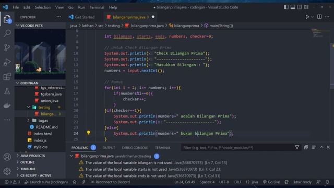Open the notifications bell icon

[327, 182]
